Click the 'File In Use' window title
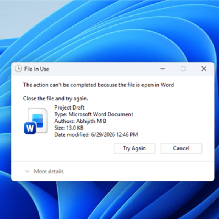Viewport: 219px width, 219px height. click(37, 69)
